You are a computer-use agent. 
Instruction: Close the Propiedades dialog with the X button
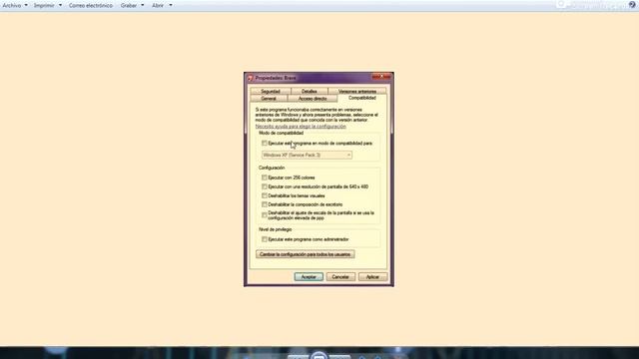pos(381,76)
